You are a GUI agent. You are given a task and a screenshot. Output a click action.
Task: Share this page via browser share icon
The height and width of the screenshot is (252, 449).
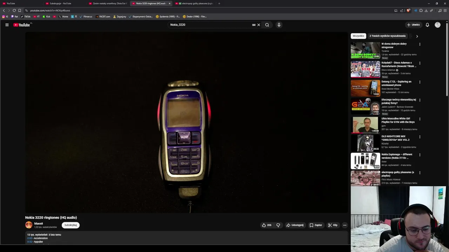click(x=401, y=10)
